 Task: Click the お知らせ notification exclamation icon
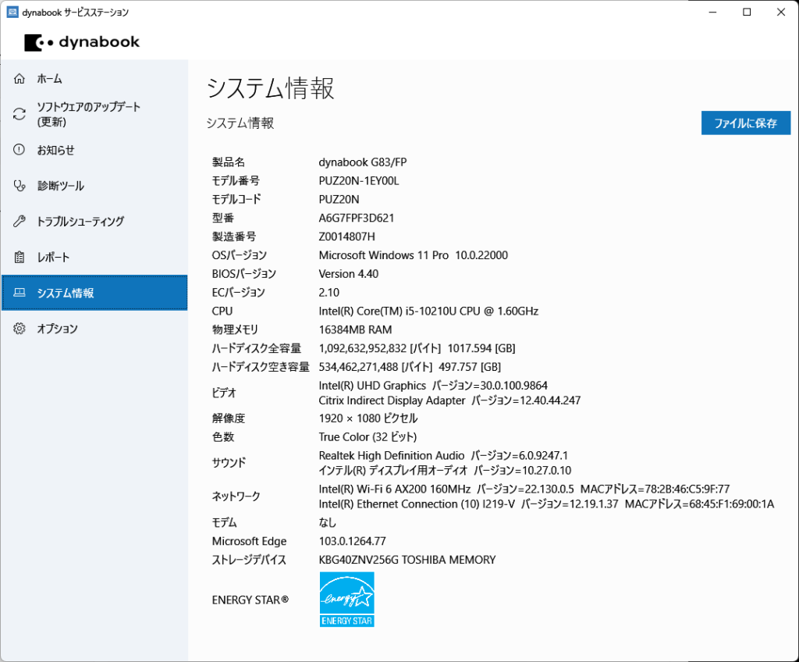pyautogui.click(x=20, y=150)
